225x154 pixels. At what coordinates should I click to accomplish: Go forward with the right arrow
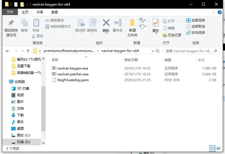(16, 51)
